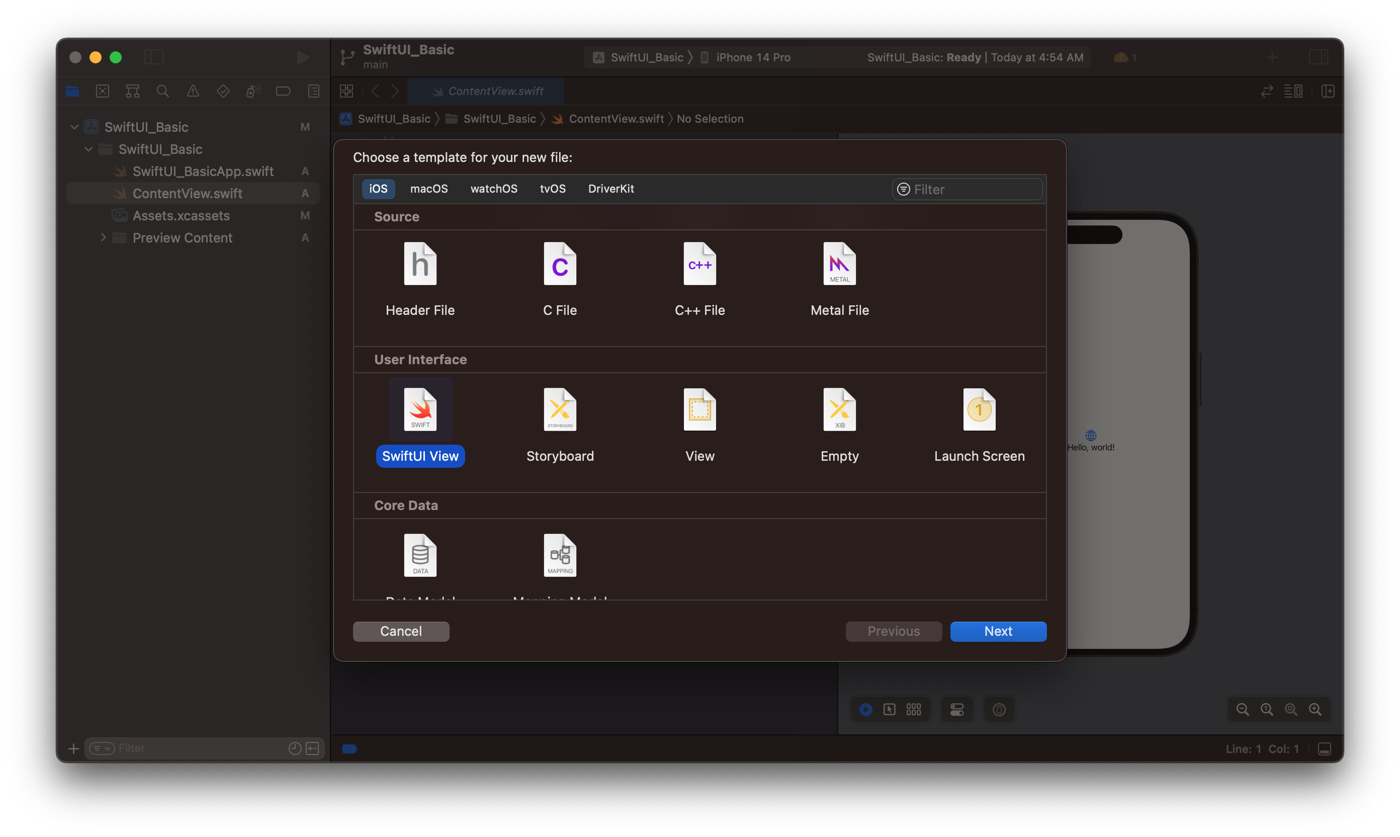Select the View template icon
Screen dimensions: 1400x837
(699, 409)
